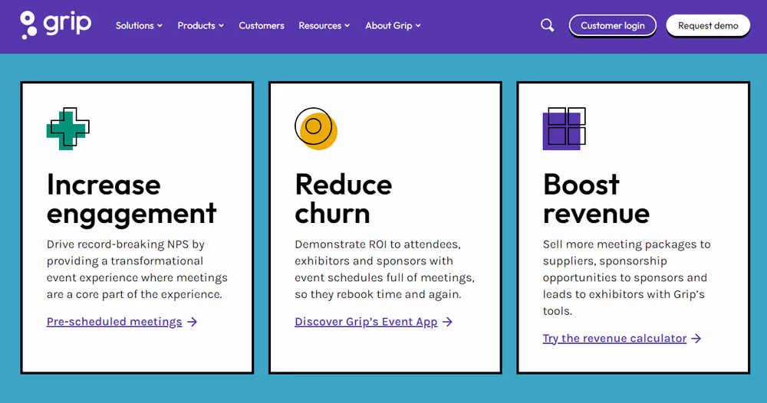Click the Increase engagement heading
The width and height of the screenshot is (767, 403).
click(x=132, y=198)
